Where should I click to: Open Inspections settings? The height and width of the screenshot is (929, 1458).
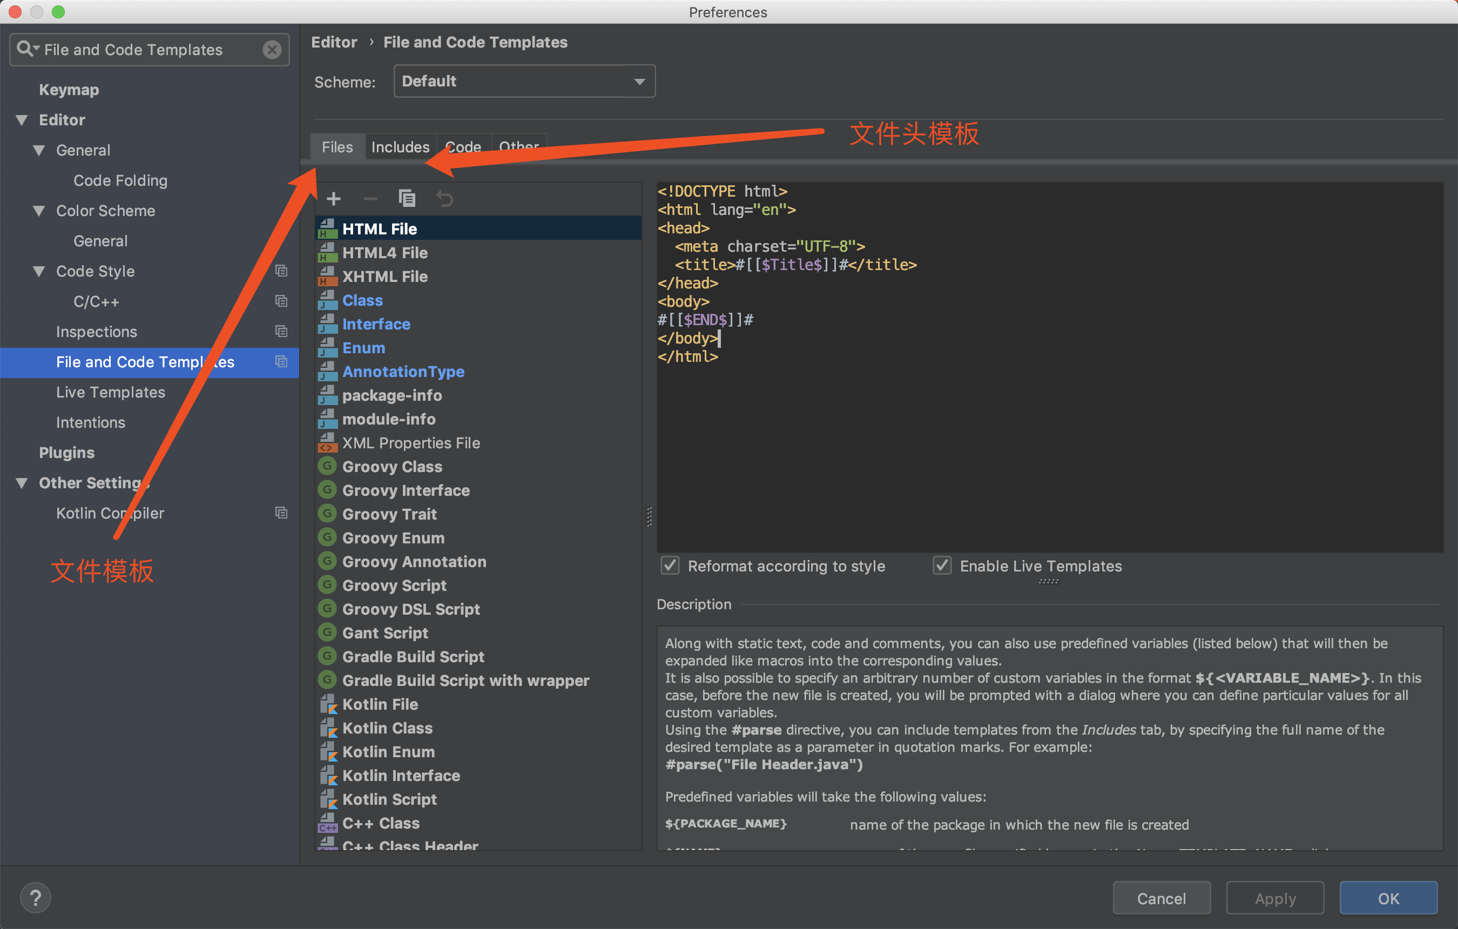[x=96, y=331]
